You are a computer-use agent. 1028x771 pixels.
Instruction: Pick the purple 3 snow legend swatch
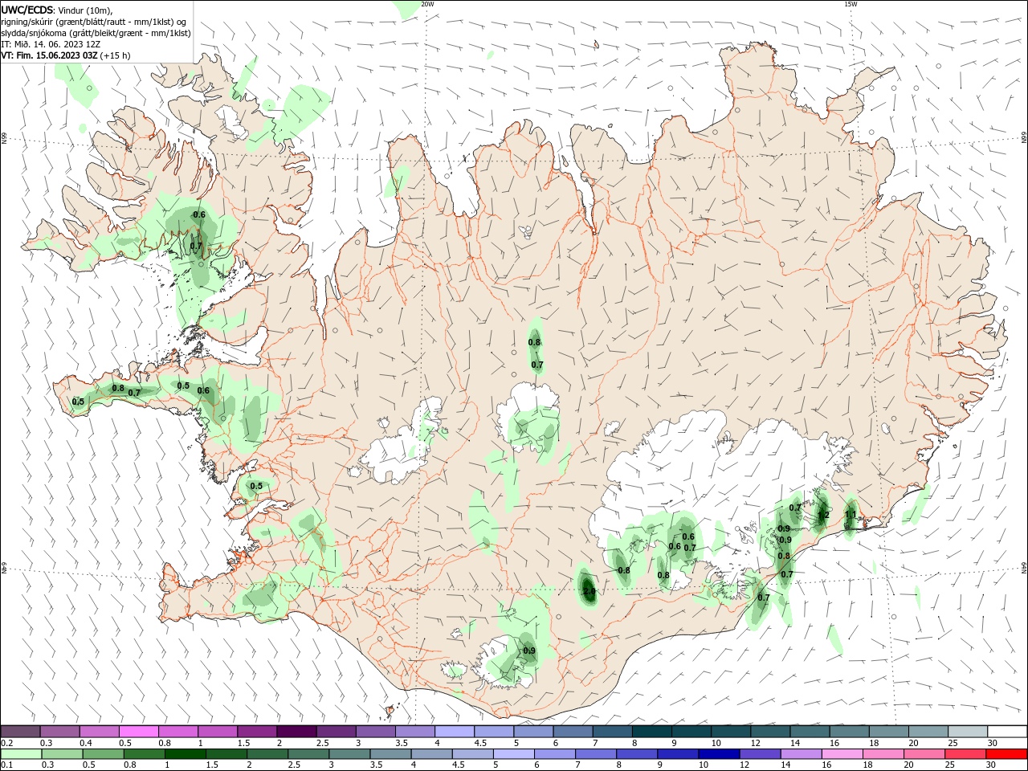[375, 732]
